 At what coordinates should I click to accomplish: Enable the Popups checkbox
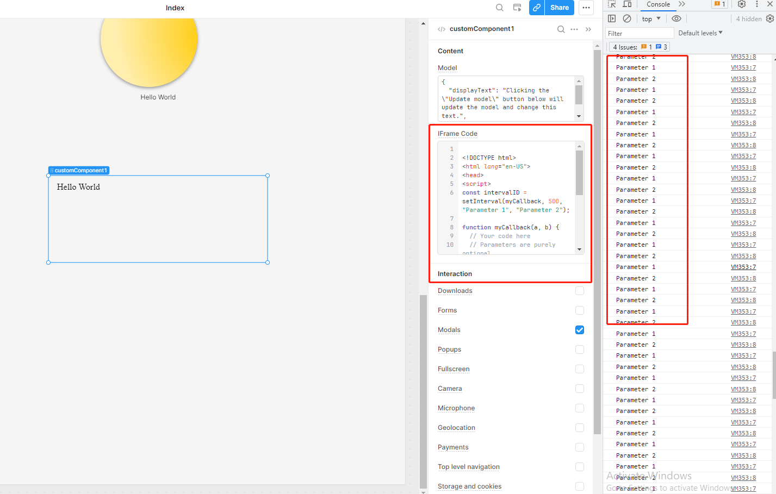tap(580, 349)
